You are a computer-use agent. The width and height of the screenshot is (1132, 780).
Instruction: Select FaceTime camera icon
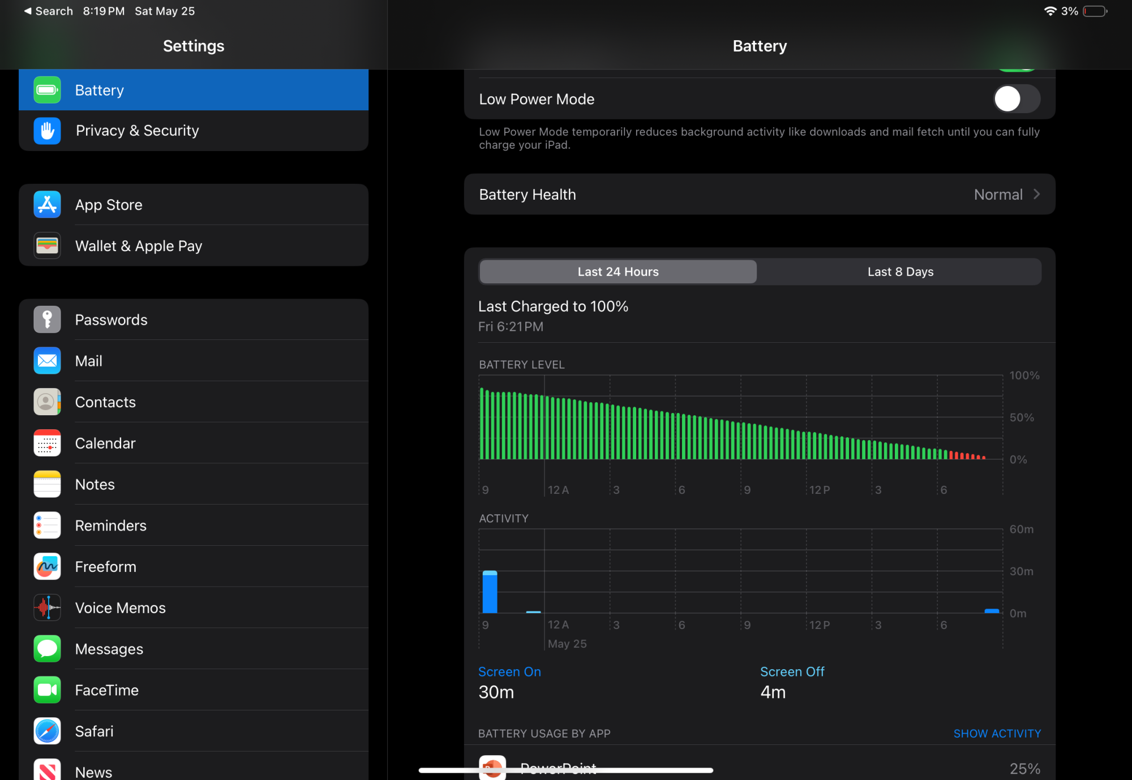(47, 690)
